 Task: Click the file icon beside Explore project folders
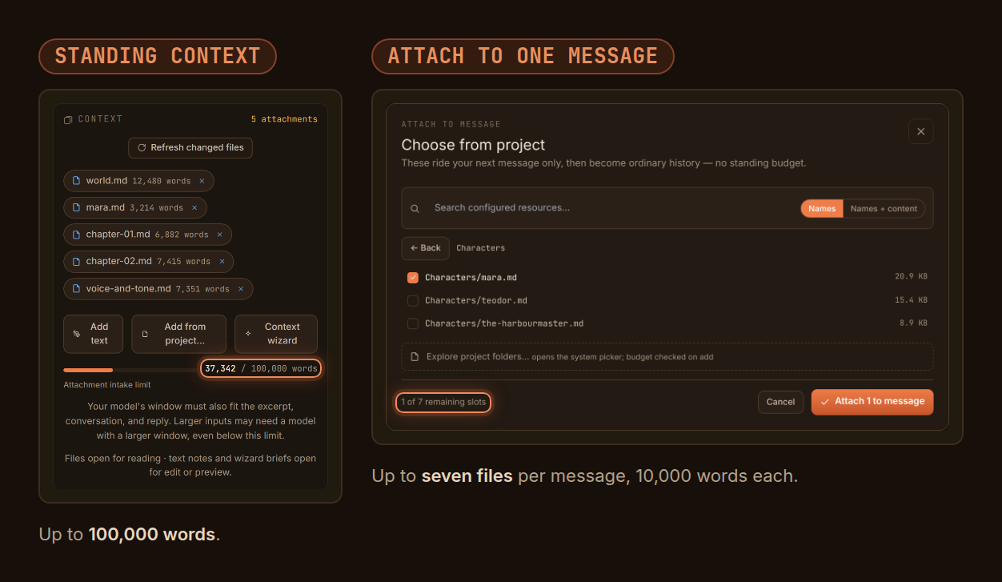[415, 356]
